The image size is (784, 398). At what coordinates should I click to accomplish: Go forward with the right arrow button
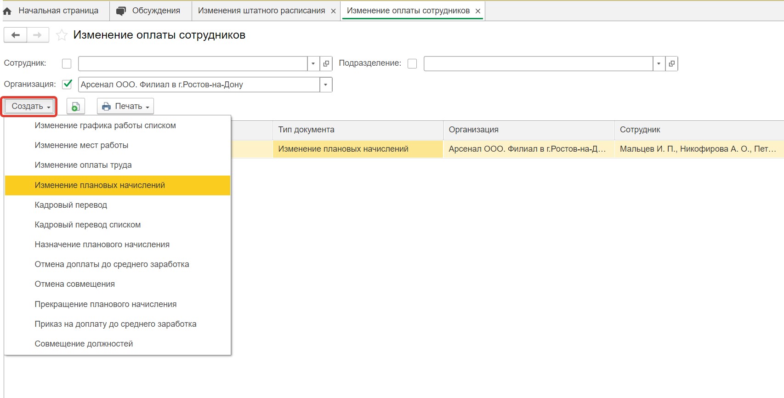(x=38, y=35)
